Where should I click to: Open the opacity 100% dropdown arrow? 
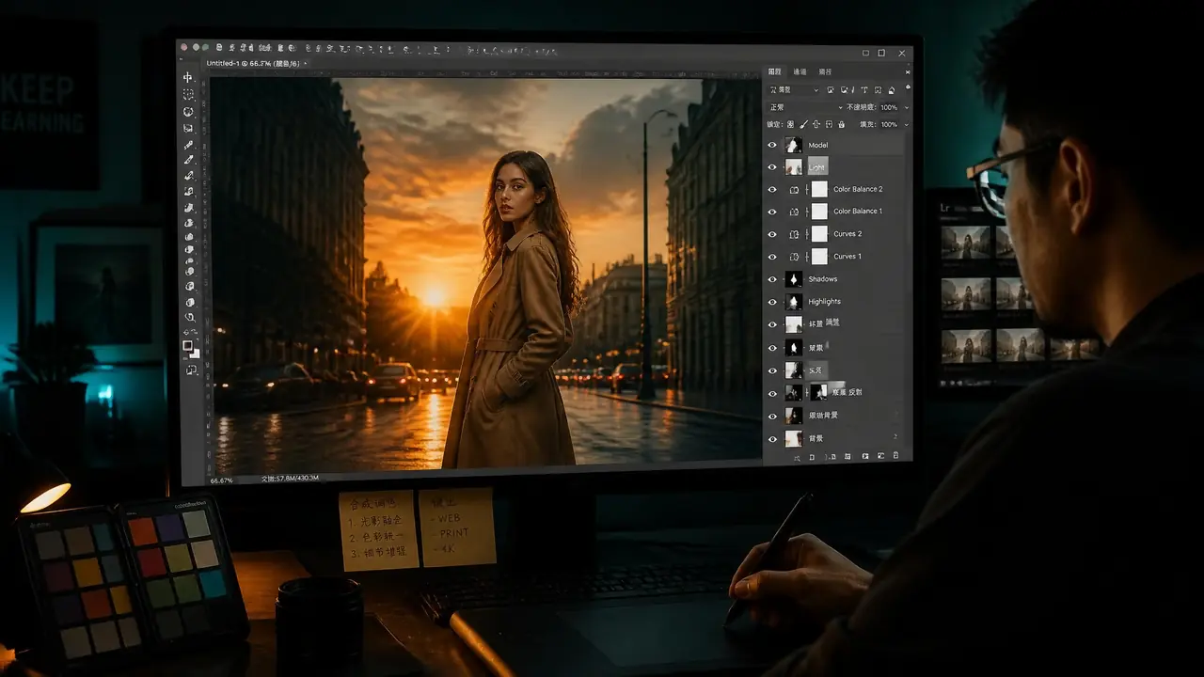point(906,108)
